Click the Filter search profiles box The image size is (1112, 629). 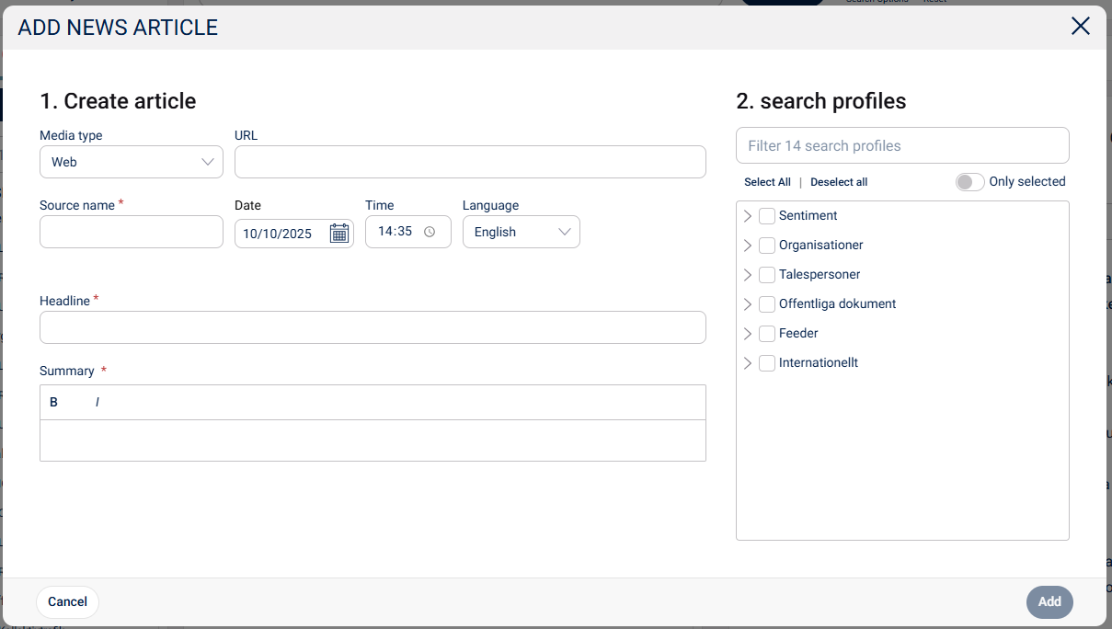902,145
